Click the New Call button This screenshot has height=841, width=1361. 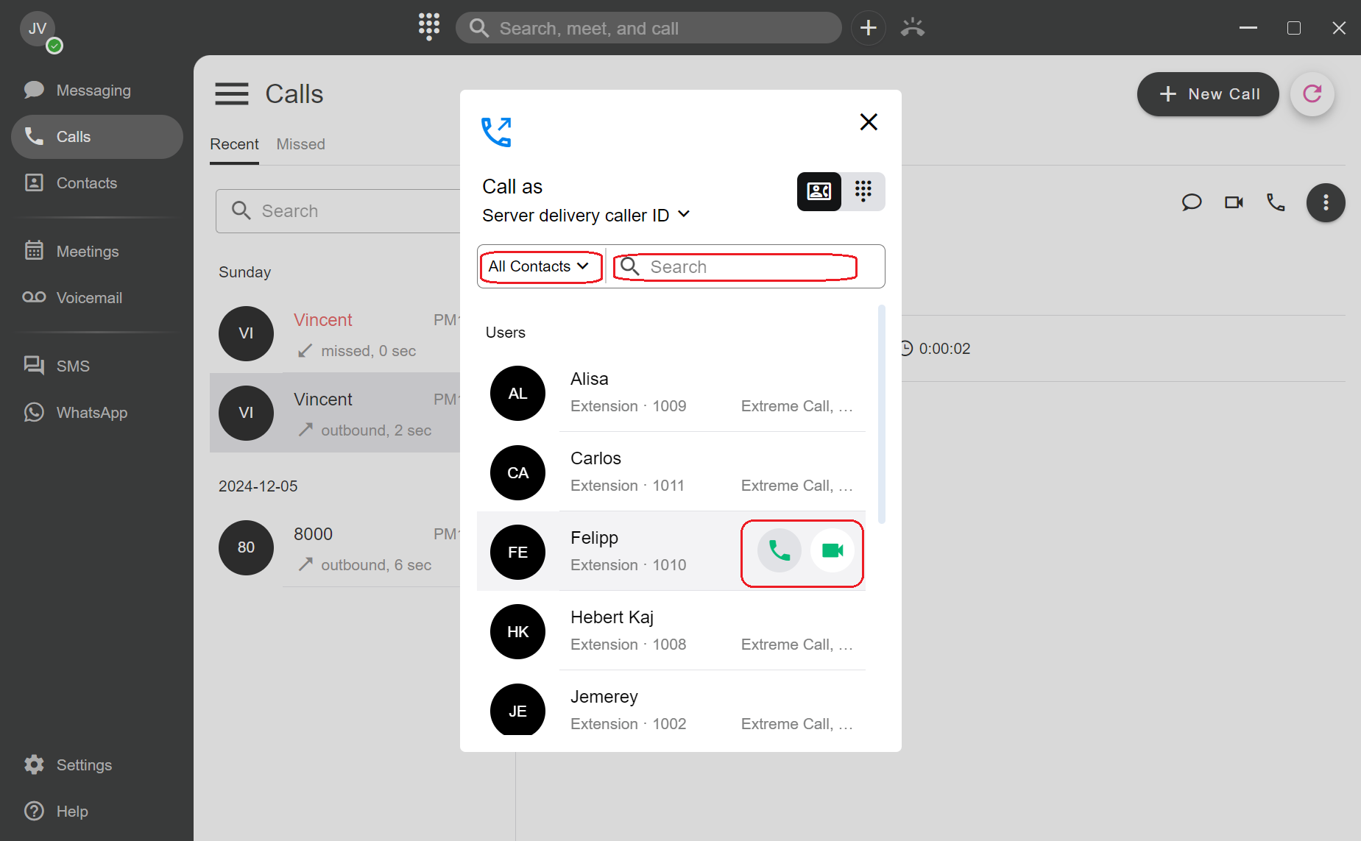tap(1207, 94)
